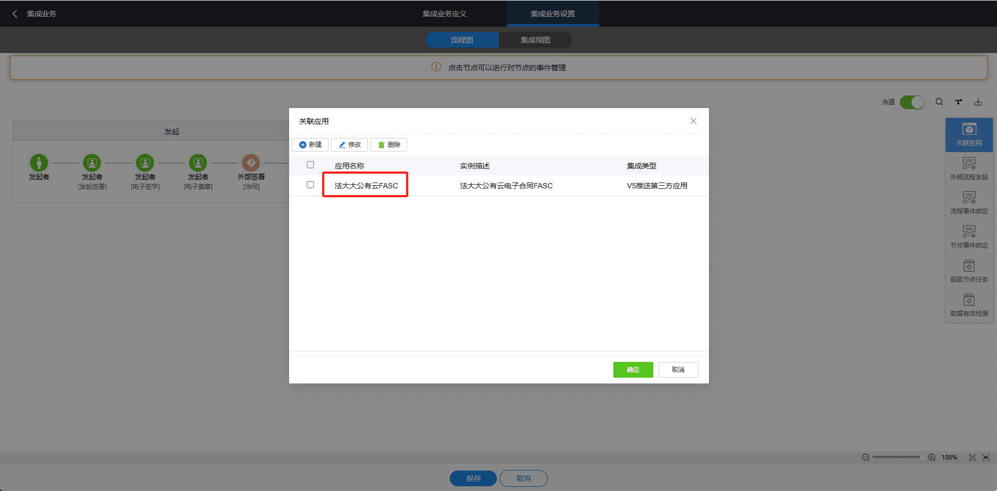
Task: Open the 超级节点任务 sidebar item
Action: [x=969, y=271]
